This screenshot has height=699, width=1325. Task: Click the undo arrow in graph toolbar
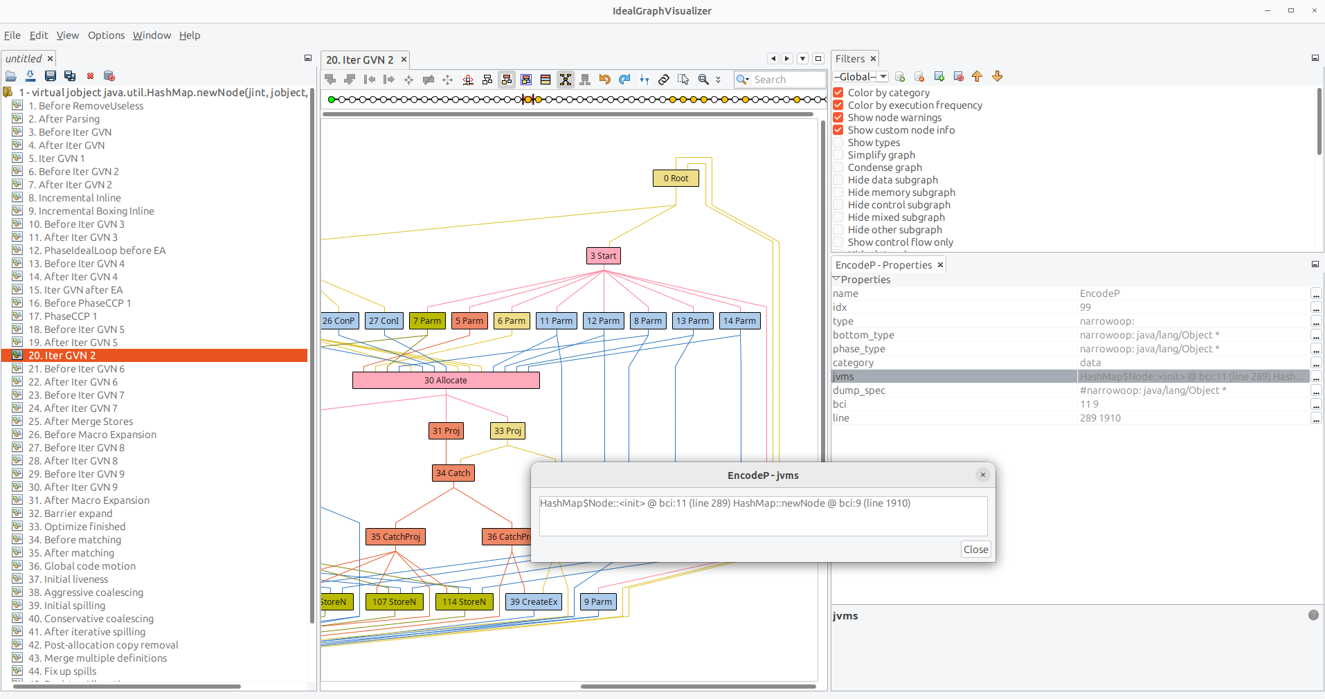click(604, 80)
